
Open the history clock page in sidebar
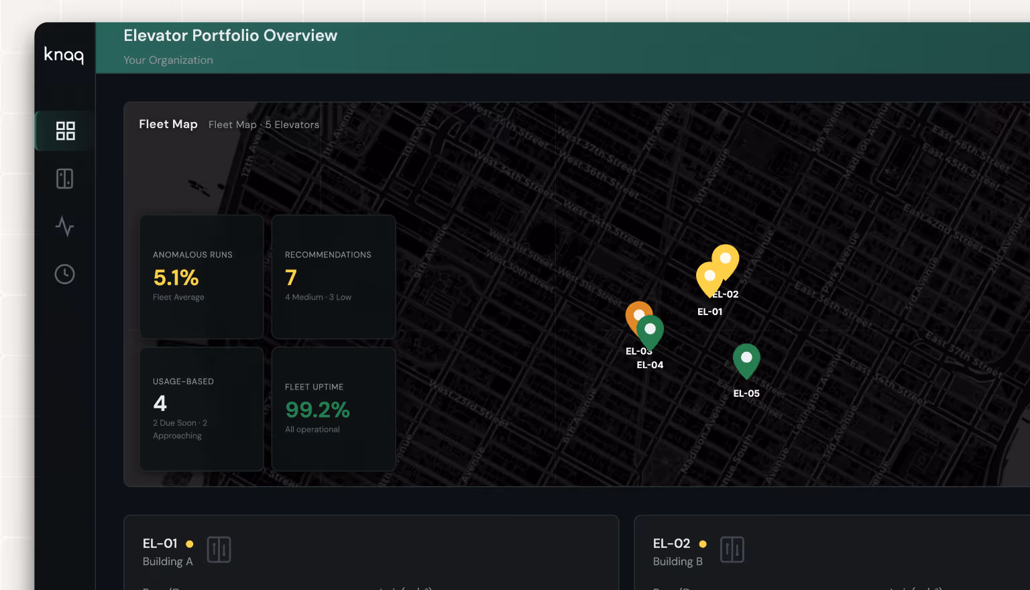[65, 274]
